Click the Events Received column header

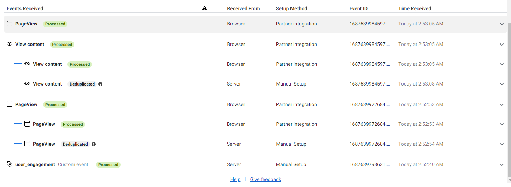25,8
